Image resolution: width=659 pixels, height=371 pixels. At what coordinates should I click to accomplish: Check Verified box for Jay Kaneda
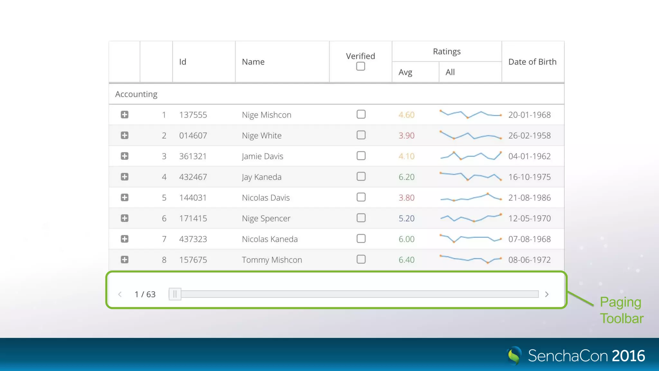(x=361, y=176)
